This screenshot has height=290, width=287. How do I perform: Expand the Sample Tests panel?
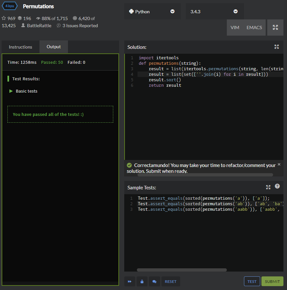coord(268,187)
